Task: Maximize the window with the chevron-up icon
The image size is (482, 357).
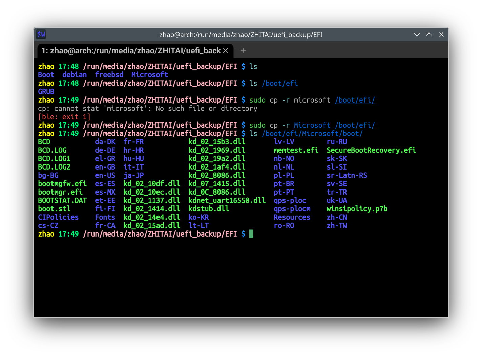Action: pyautogui.click(x=429, y=34)
